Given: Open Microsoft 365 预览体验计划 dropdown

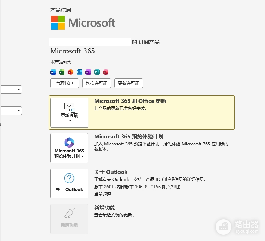Looking at the screenshot, I should 69,148.
